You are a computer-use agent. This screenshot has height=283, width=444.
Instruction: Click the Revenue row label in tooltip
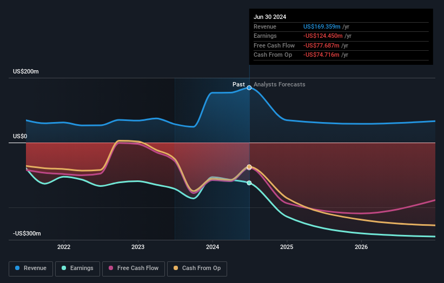click(x=265, y=26)
